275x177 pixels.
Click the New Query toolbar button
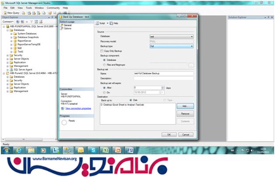(11, 13)
